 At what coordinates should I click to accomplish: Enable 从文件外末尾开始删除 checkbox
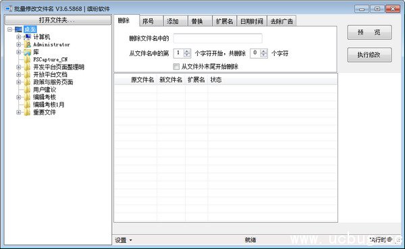click(176, 67)
